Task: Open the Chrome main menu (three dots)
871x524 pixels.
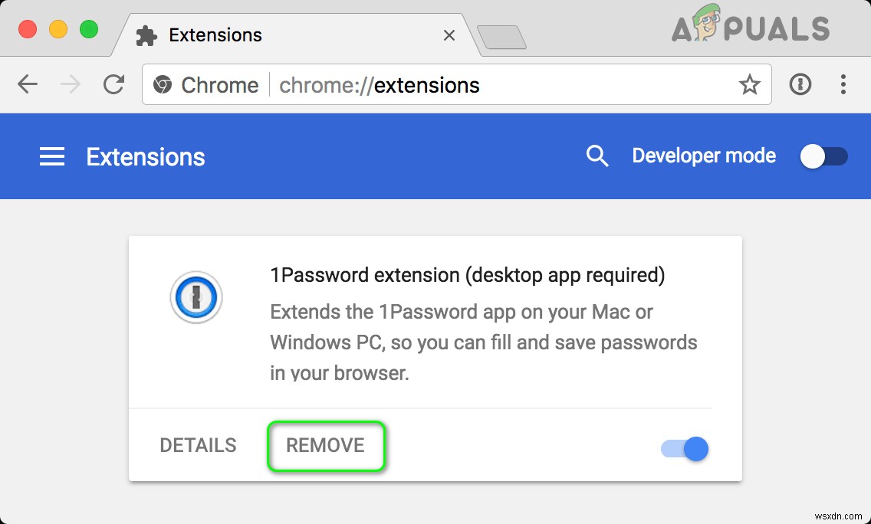Action: 843,84
